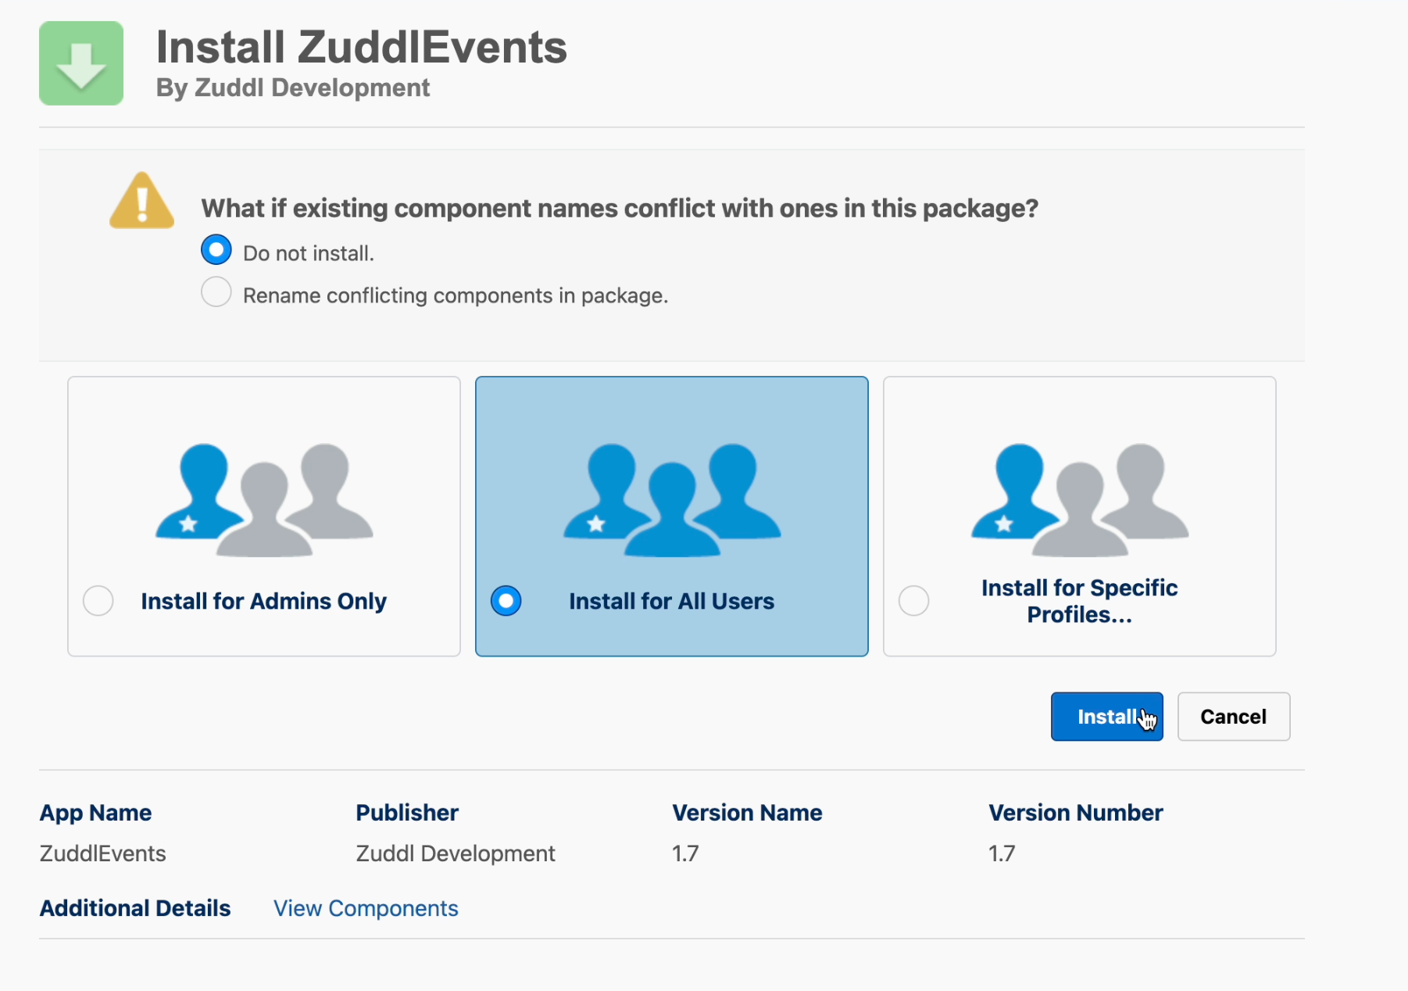Click the All Users people graphic
Viewport: 1408px width, 991px height.
point(672,499)
